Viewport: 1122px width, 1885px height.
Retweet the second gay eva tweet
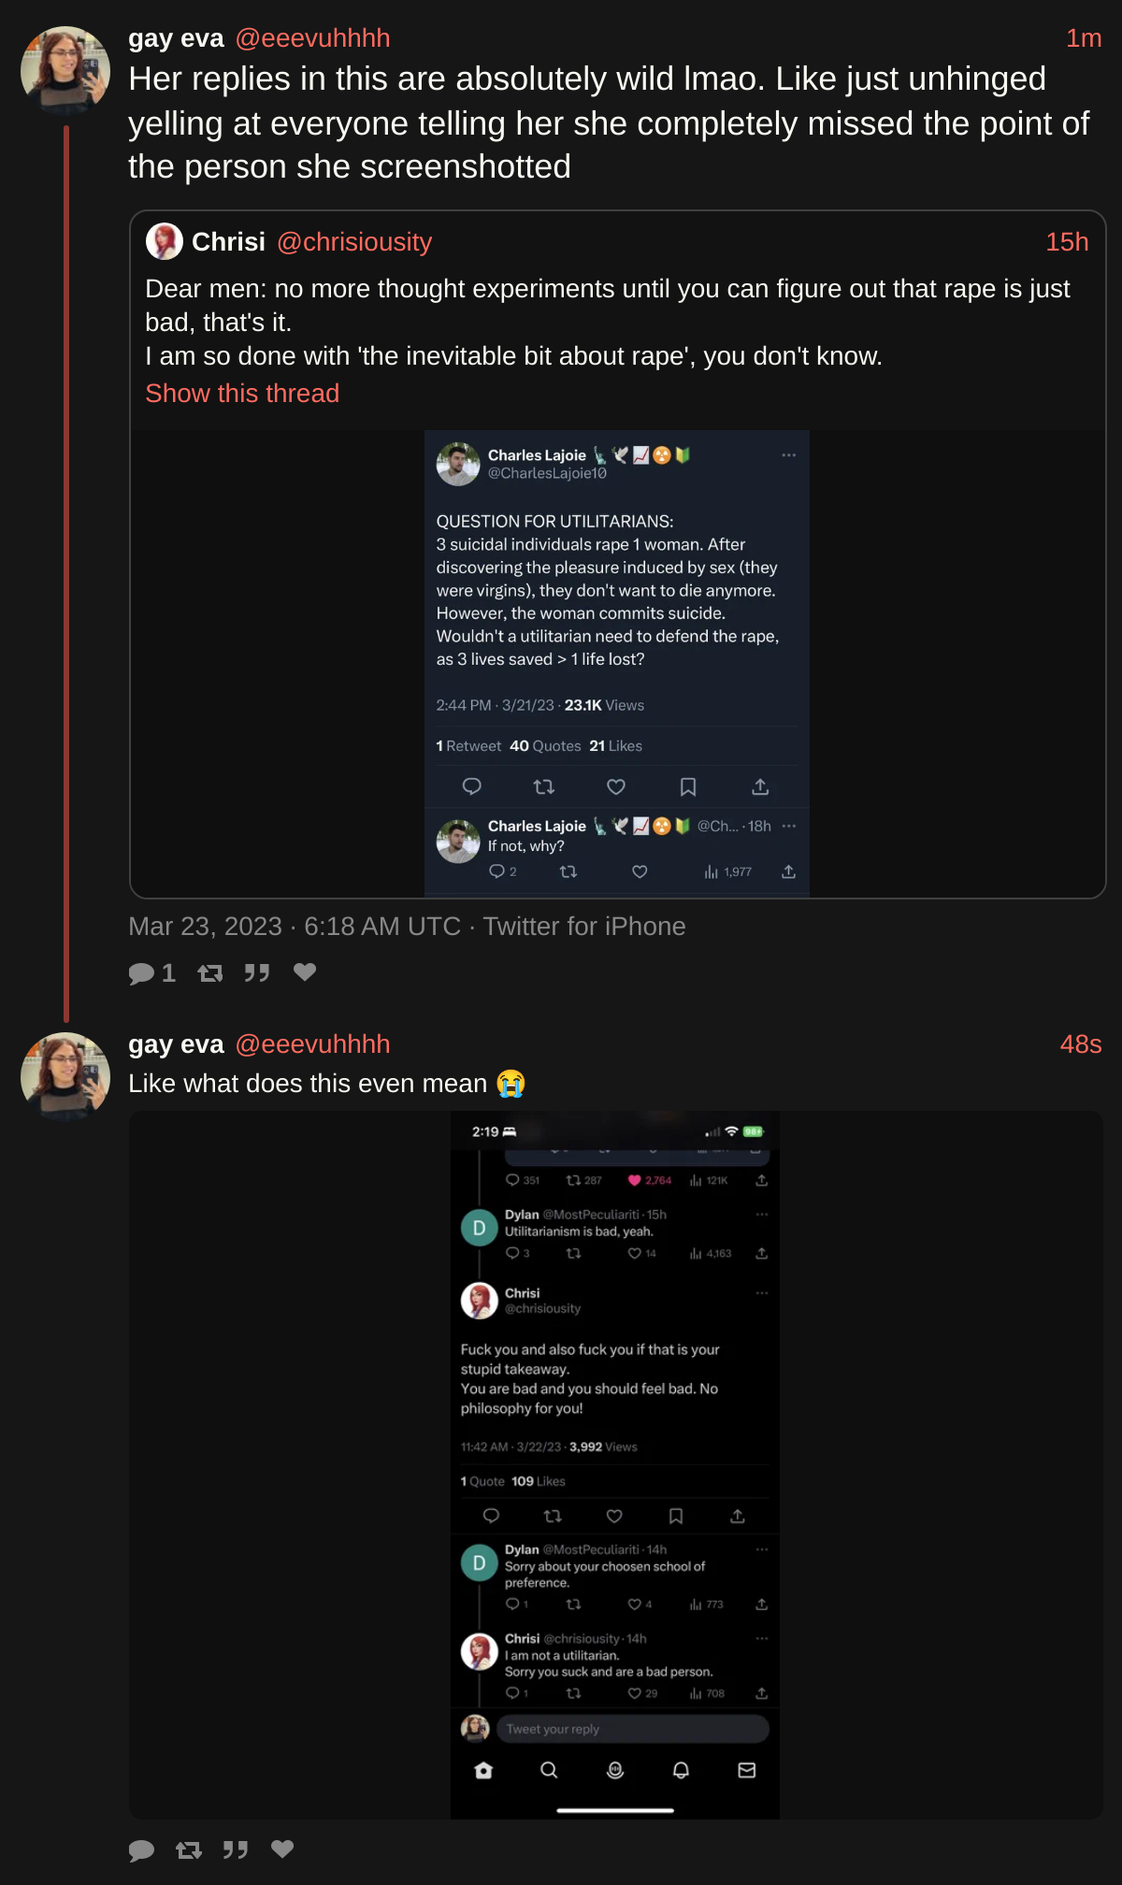[189, 1850]
